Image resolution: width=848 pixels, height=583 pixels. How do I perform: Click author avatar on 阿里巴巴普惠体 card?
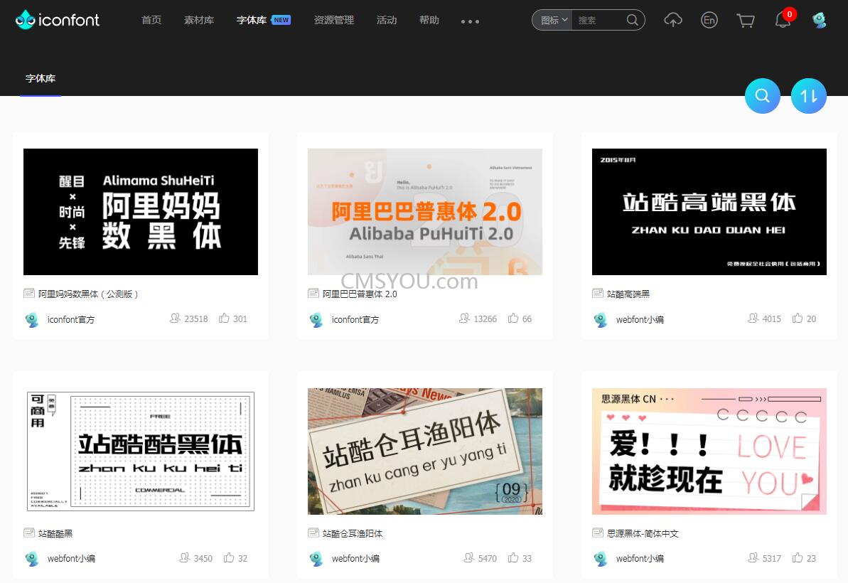point(316,320)
